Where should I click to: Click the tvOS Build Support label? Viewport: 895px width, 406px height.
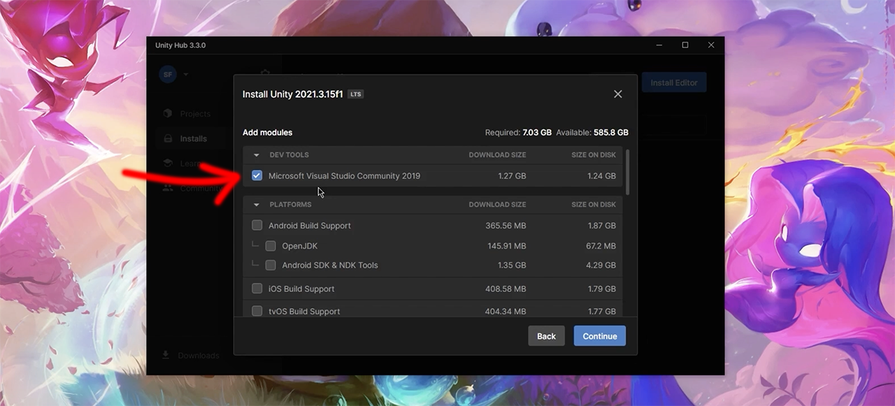tap(304, 311)
